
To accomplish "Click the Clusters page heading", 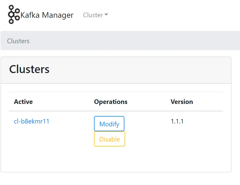I will [29, 69].
